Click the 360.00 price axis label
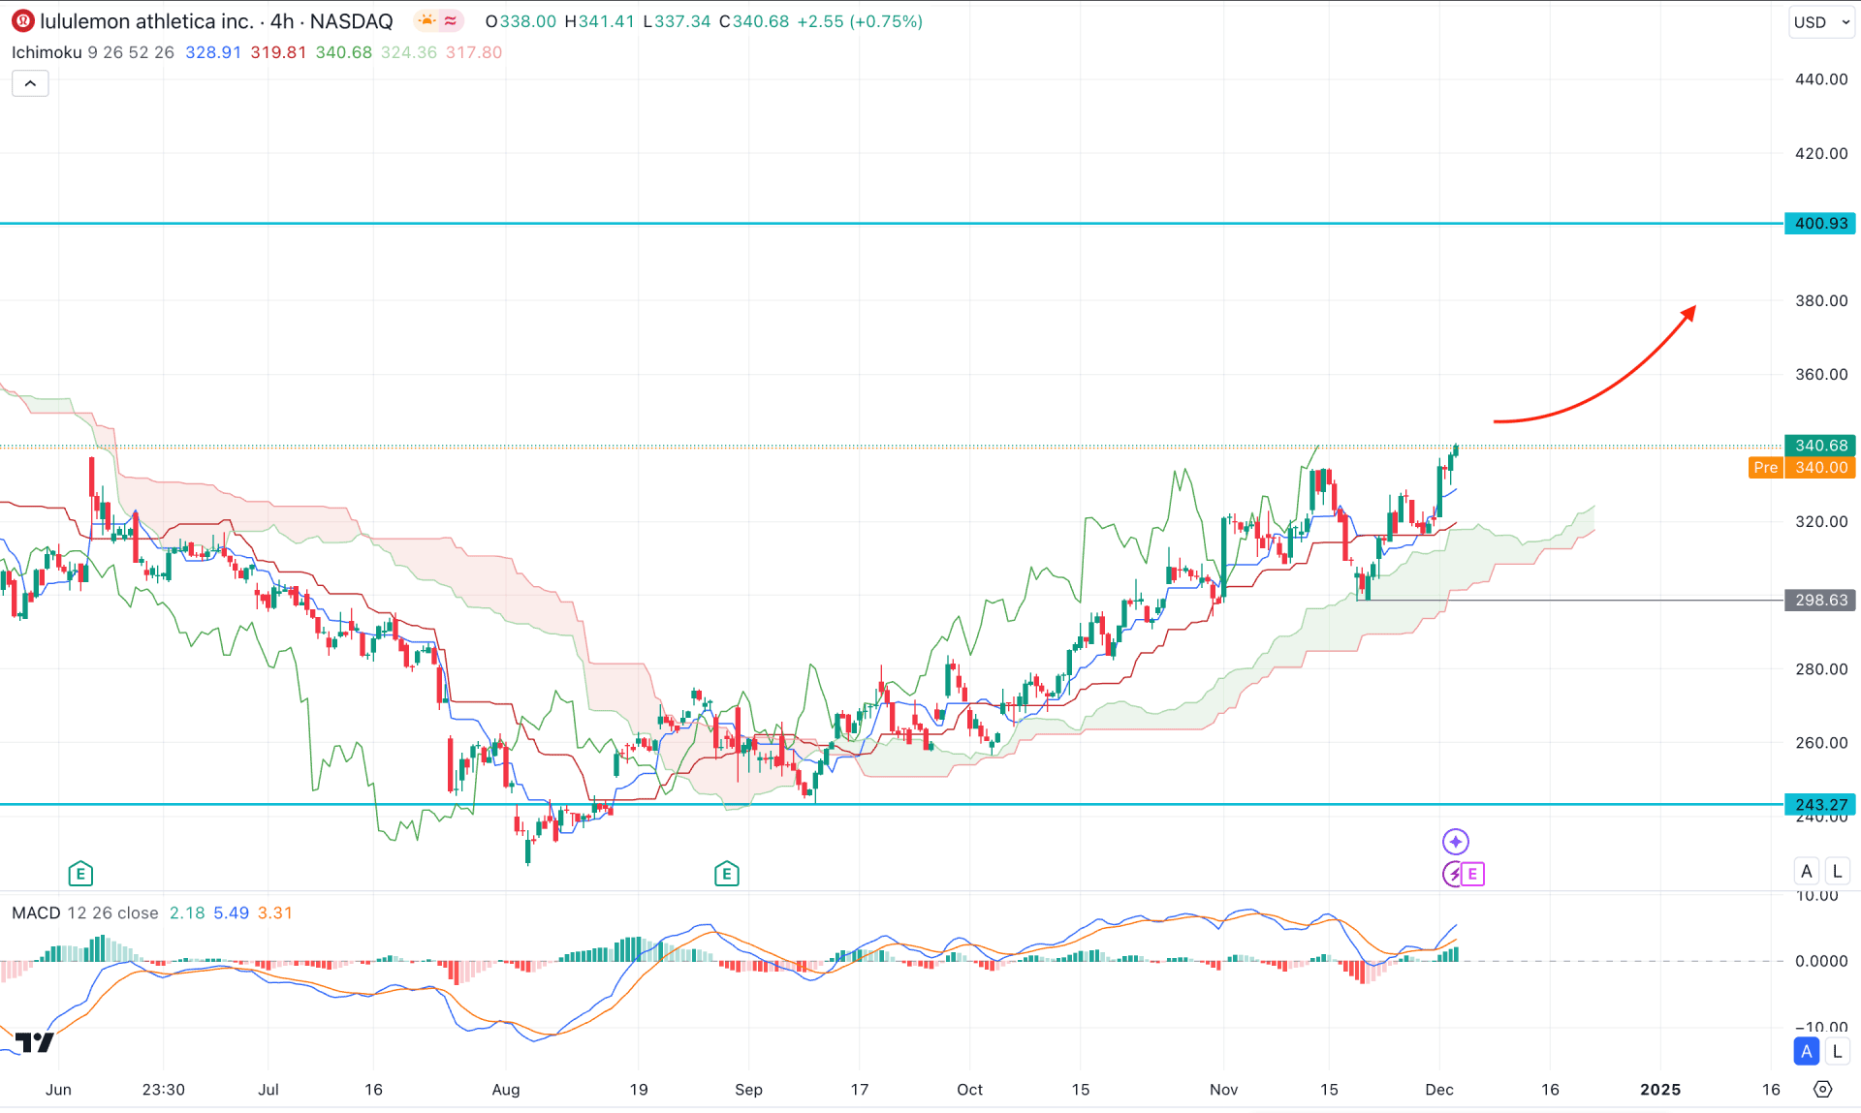 [1821, 374]
